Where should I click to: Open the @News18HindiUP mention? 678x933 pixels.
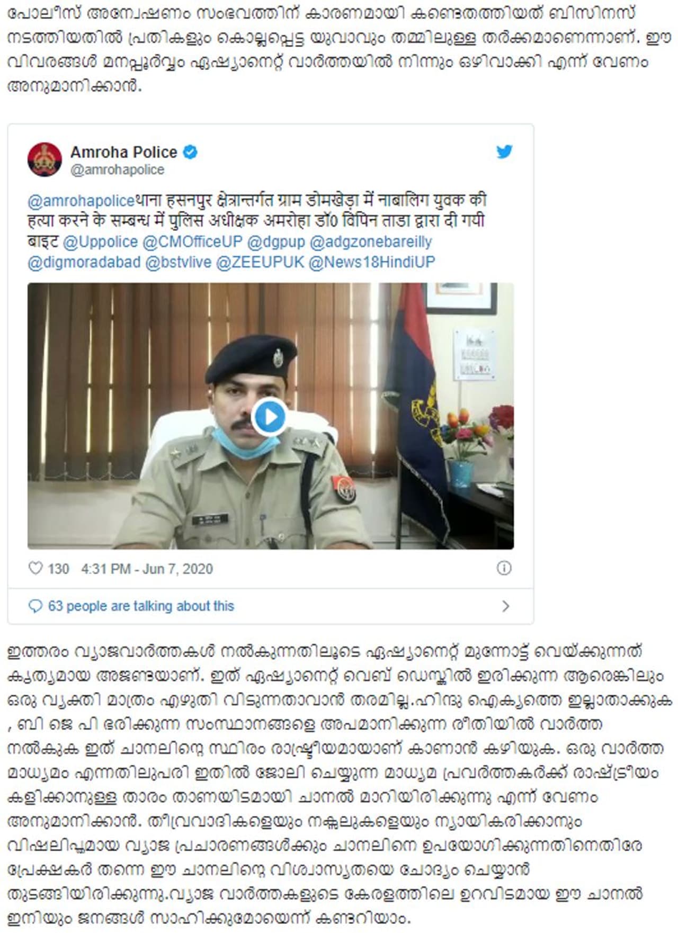click(372, 263)
